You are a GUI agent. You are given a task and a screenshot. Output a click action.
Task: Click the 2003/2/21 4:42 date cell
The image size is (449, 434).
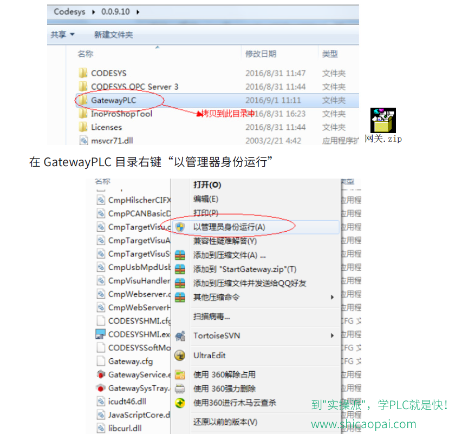coord(273,141)
